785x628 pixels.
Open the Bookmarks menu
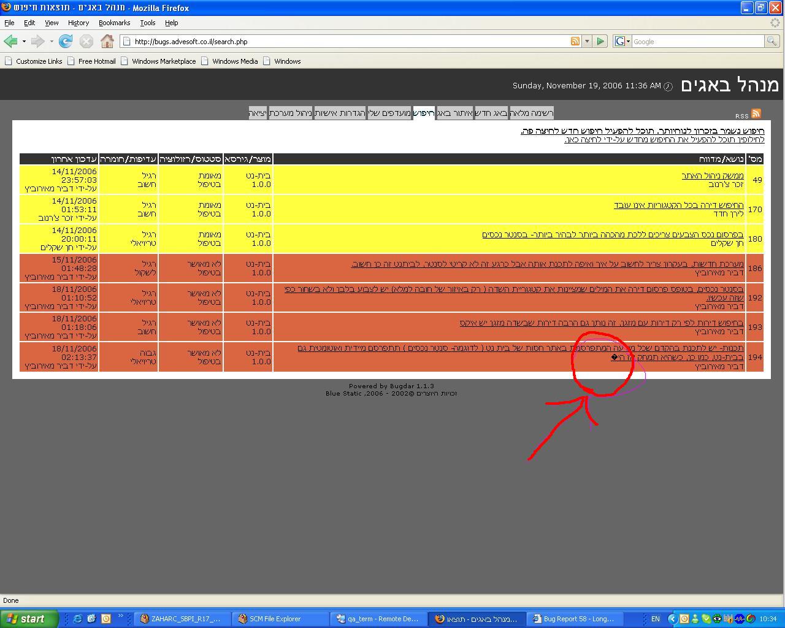[x=114, y=23]
